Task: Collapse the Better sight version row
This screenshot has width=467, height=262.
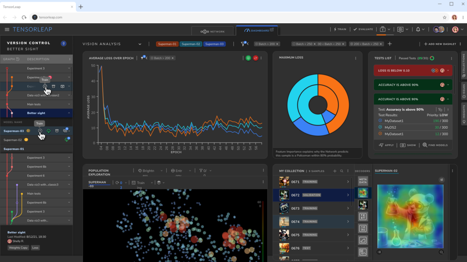Action: (x=69, y=113)
